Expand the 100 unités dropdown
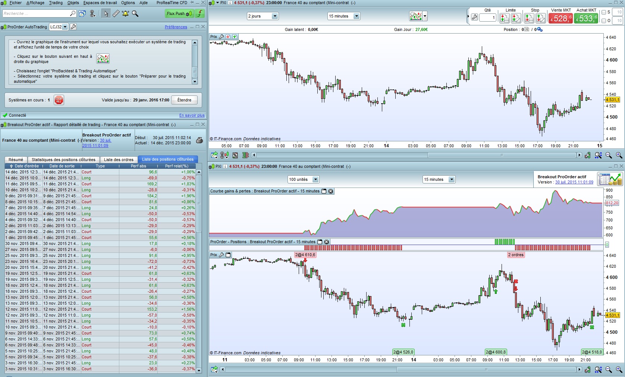625x377 pixels. 303,179
